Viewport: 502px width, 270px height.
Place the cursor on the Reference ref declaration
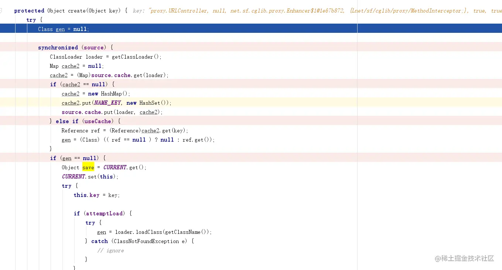point(81,131)
